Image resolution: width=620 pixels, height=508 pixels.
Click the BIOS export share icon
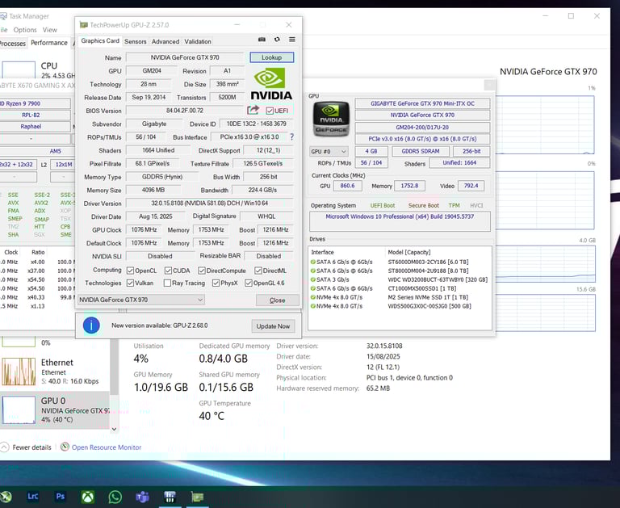(x=253, y=110)
